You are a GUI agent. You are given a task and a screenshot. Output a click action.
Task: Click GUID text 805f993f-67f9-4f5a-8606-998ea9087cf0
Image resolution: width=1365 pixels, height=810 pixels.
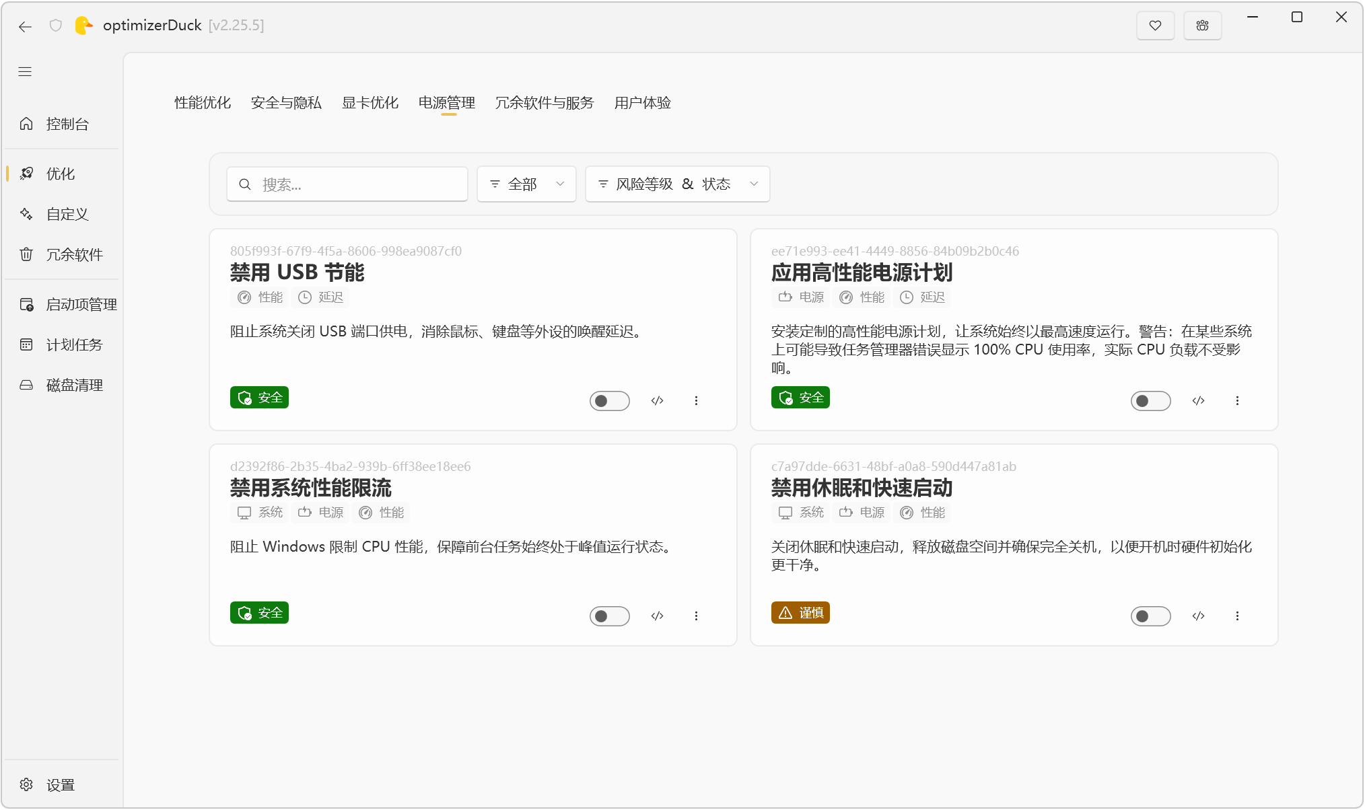pos(346,251)
